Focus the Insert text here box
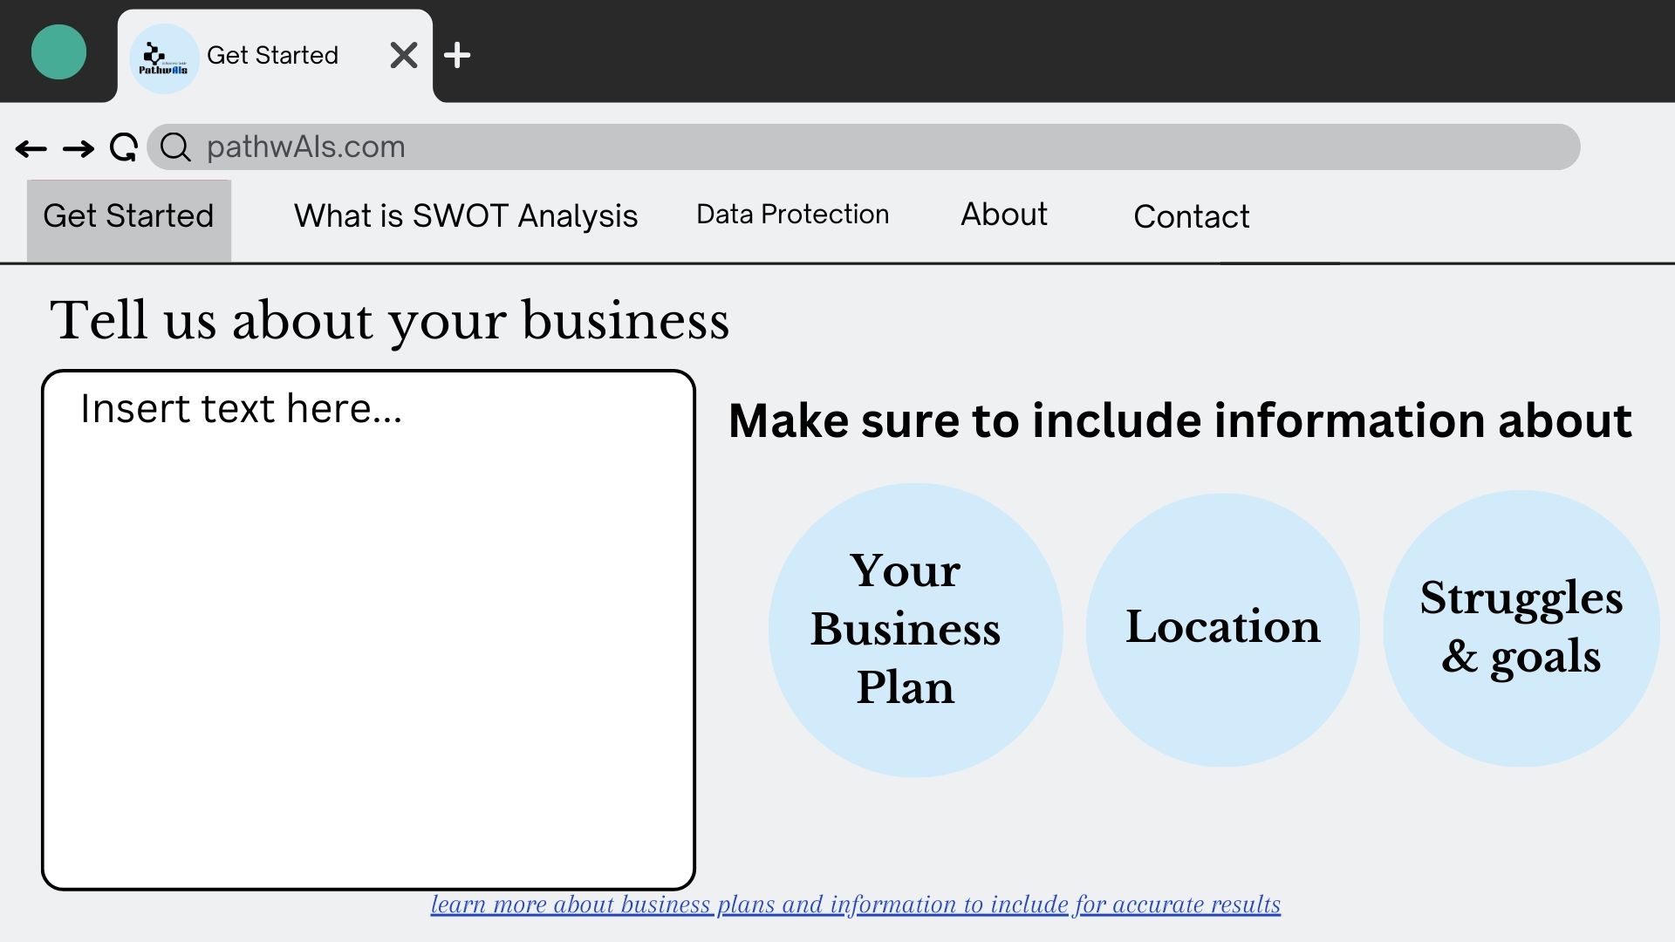 (368, 630)
